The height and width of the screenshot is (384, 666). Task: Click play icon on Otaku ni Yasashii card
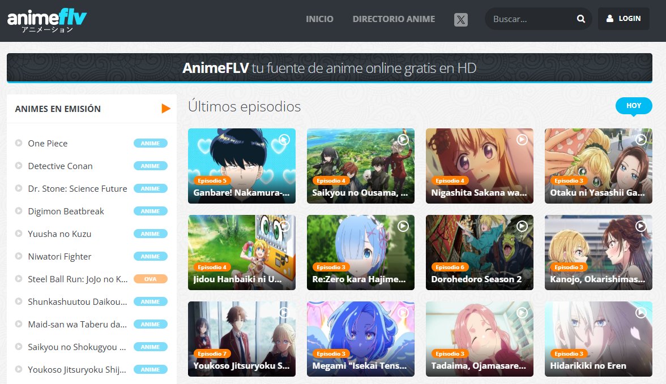641,139
